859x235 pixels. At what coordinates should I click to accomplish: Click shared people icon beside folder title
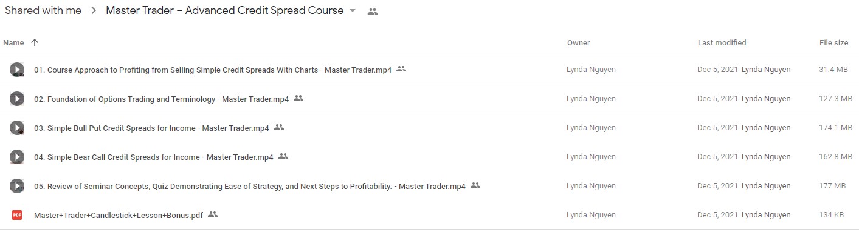click(373, 12)
